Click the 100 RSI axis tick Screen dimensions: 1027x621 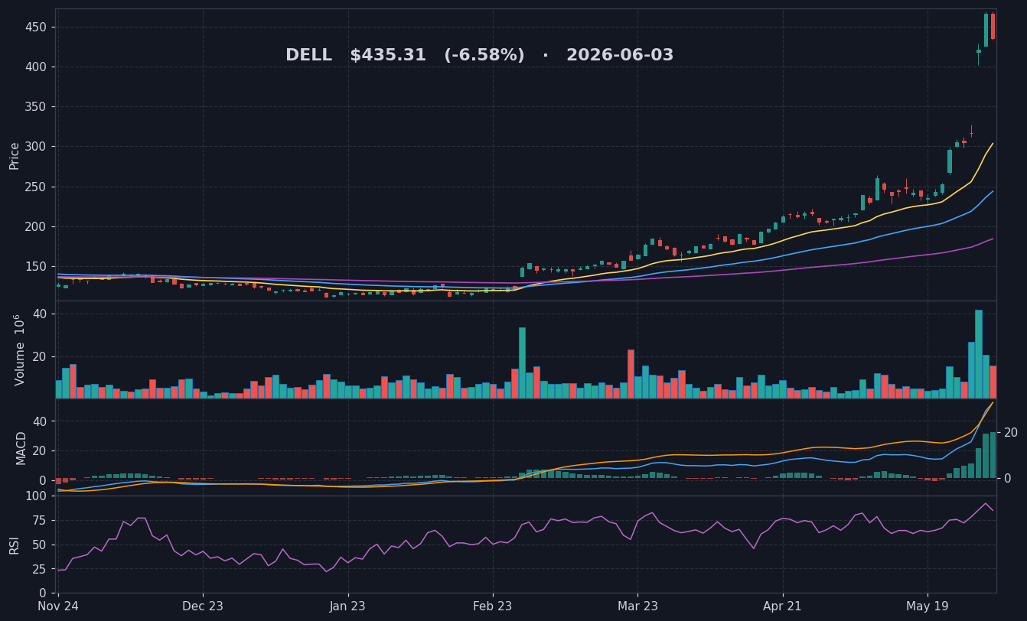37,496
